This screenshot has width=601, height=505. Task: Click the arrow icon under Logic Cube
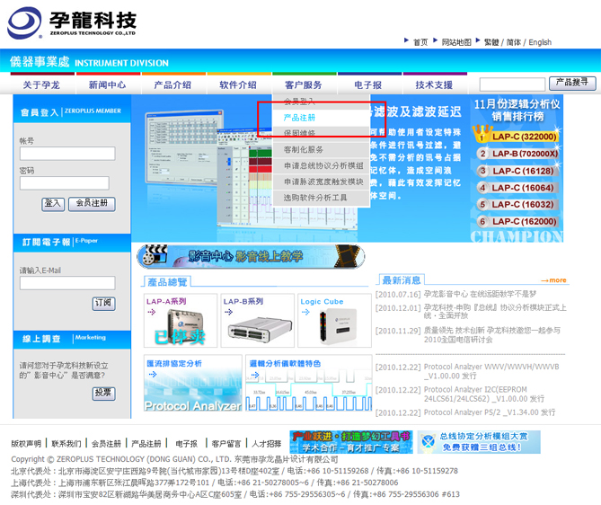pyautogui.click(x=305, y=312)
